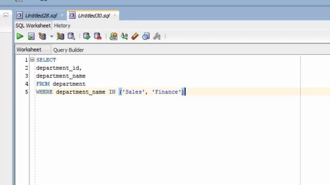330x185 pixels.
Task: Switch to the Untitled28.sql tab
Action: click(41, 15)
